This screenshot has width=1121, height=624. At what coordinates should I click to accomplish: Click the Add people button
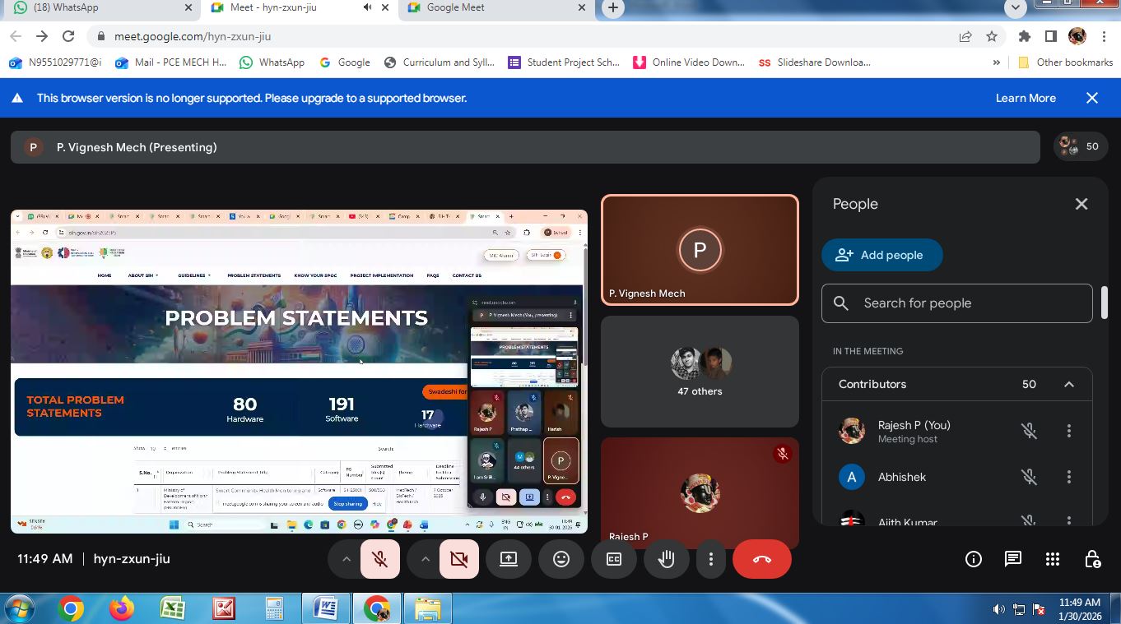881,255
